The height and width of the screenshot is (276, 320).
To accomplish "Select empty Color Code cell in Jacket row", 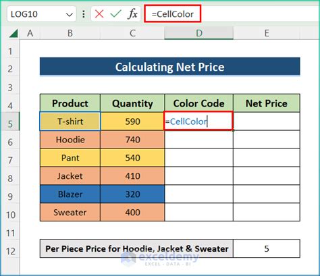I will pos(199,176).
